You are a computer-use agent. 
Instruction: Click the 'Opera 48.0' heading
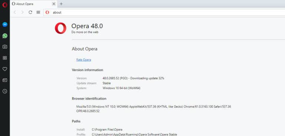[x=87, y=26]
